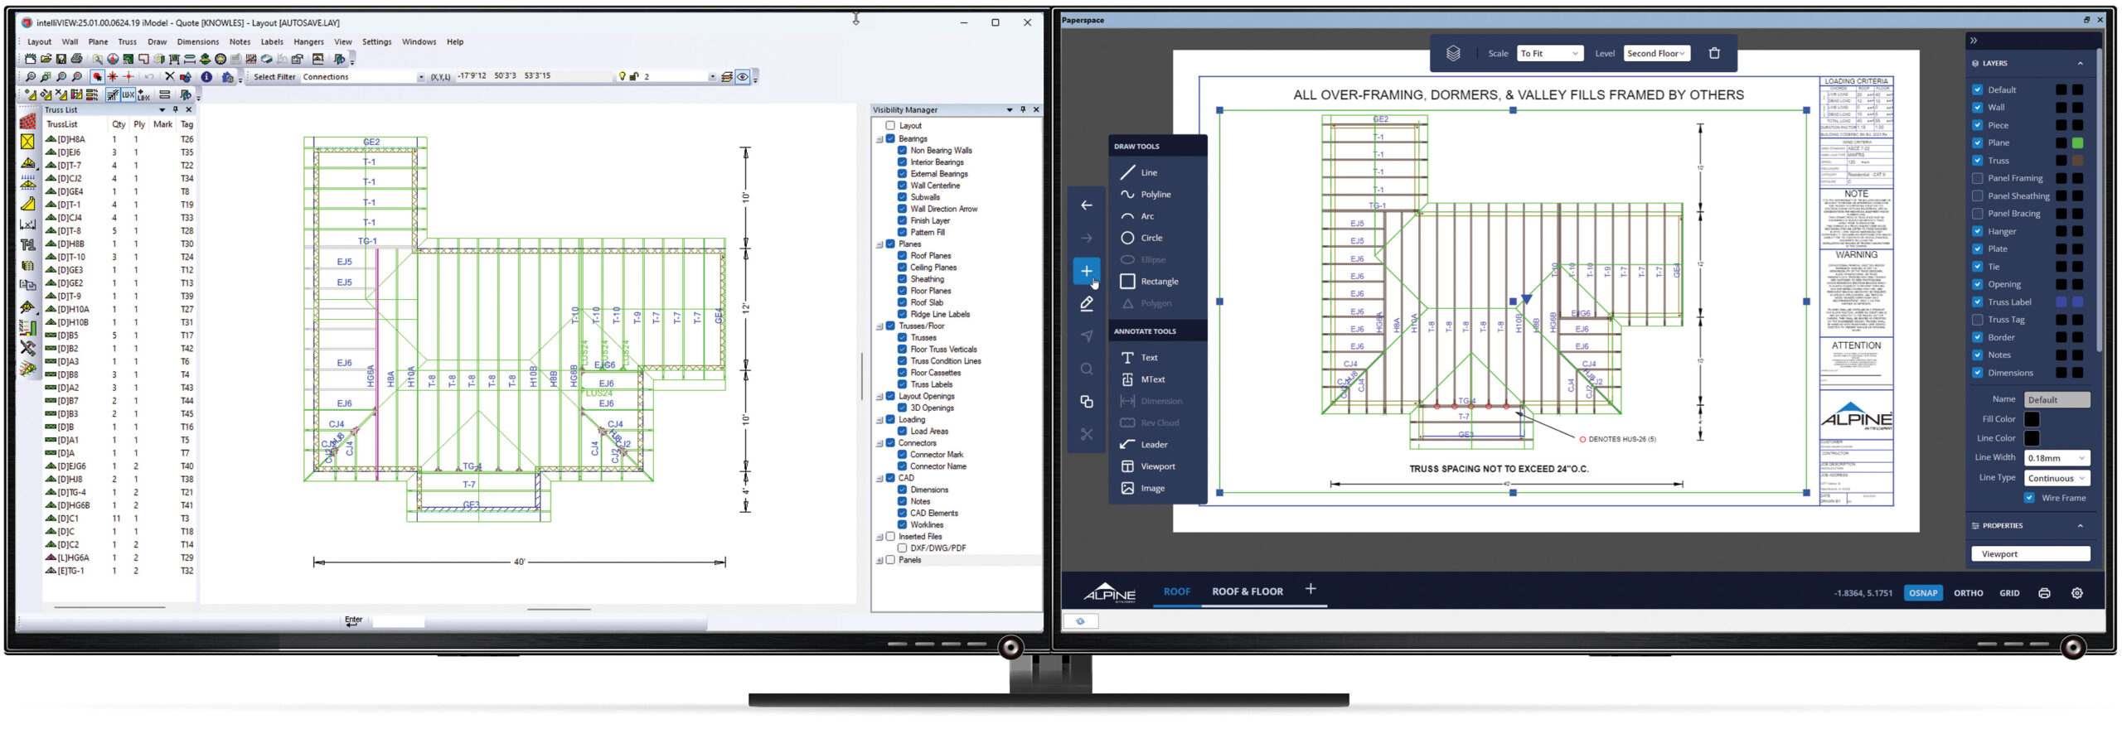The image size is (2122, 748).
Task: Select the pencil edit icon in Paperspace sidebar
Action: [1087, 303]
